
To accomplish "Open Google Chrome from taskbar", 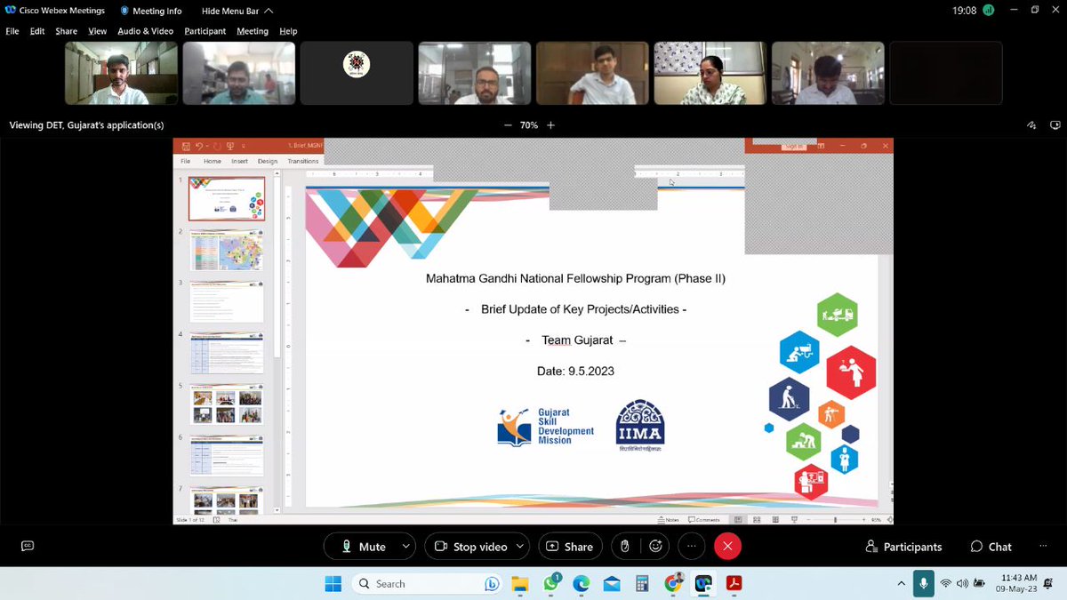I will [x=673, y=584].
